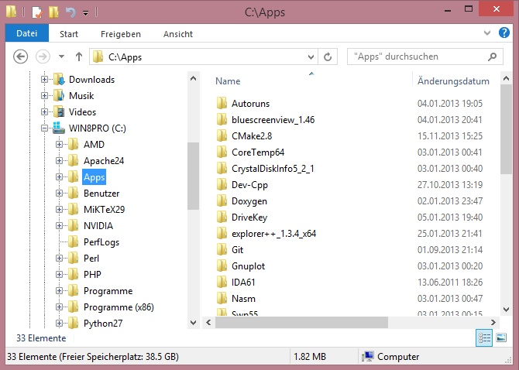
Task: Select the Benutzer folder in the tree
Action: pyautogui.click(x=101, y=194)
